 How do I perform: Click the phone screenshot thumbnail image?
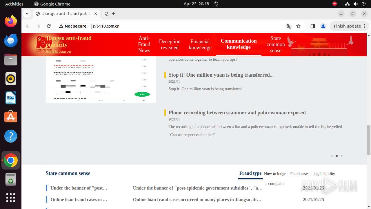(101, 79)
